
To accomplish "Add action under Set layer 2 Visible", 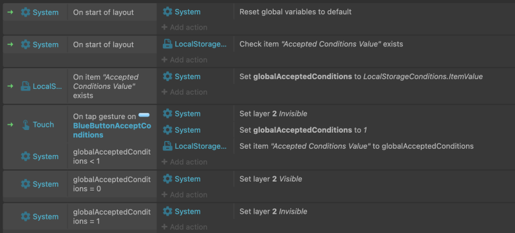I will [184, 194].
